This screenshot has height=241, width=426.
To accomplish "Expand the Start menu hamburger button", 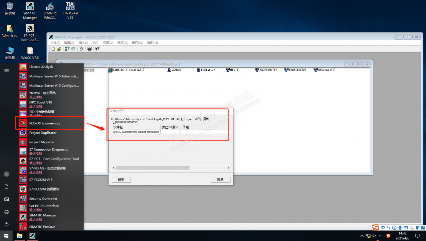I will point(6,70).
